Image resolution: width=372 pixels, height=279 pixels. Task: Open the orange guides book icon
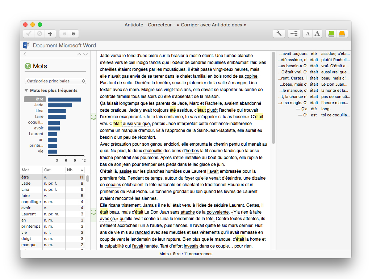click(342, 34)
